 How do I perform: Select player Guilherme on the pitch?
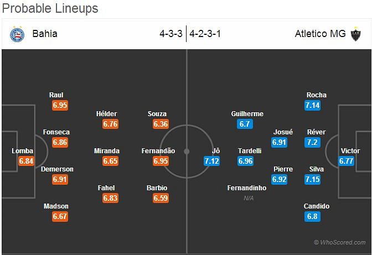point(247,114)
